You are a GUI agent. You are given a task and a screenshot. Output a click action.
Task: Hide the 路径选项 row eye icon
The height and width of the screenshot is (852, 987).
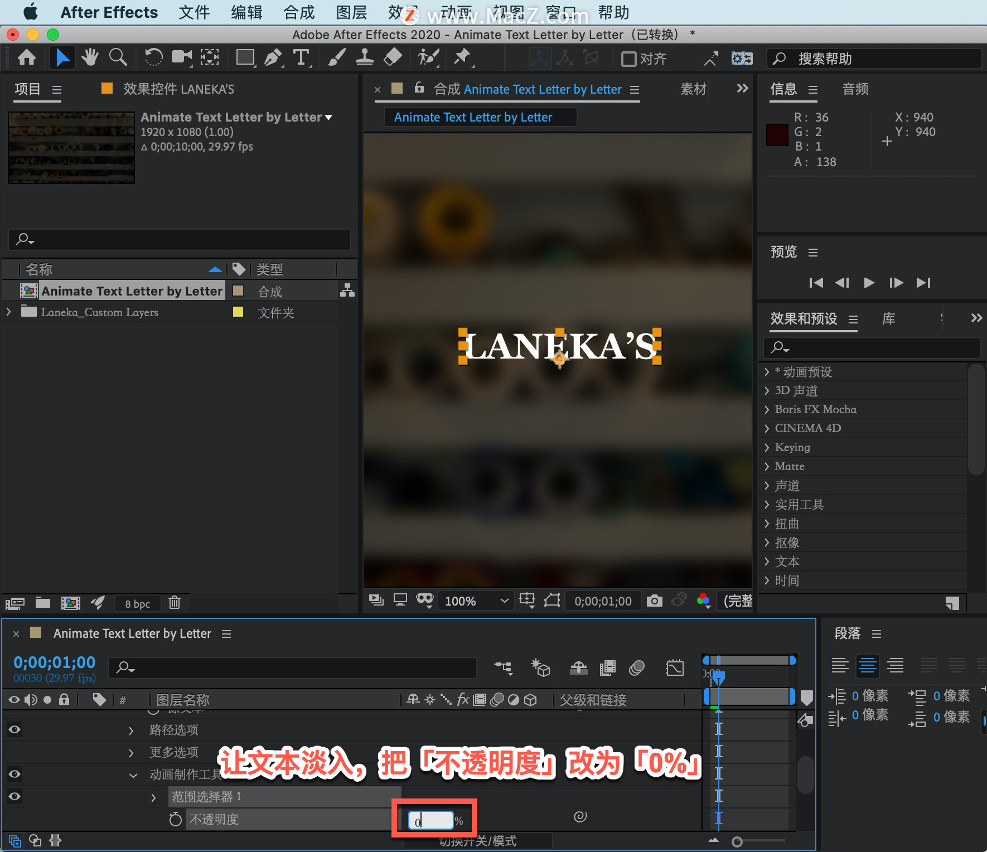14,729
